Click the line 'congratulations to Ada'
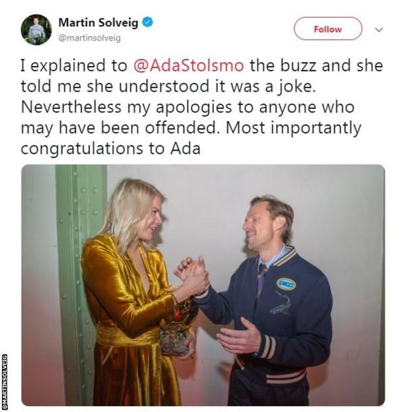Image resolution: width=409 pixels, height=412 pixels. pyautogui.click(x=111, y=149)
